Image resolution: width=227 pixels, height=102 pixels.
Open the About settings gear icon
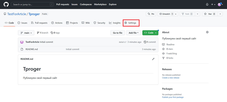[207, 32]
